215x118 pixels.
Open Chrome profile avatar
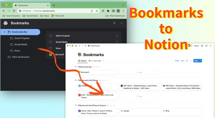coord(118,11)
